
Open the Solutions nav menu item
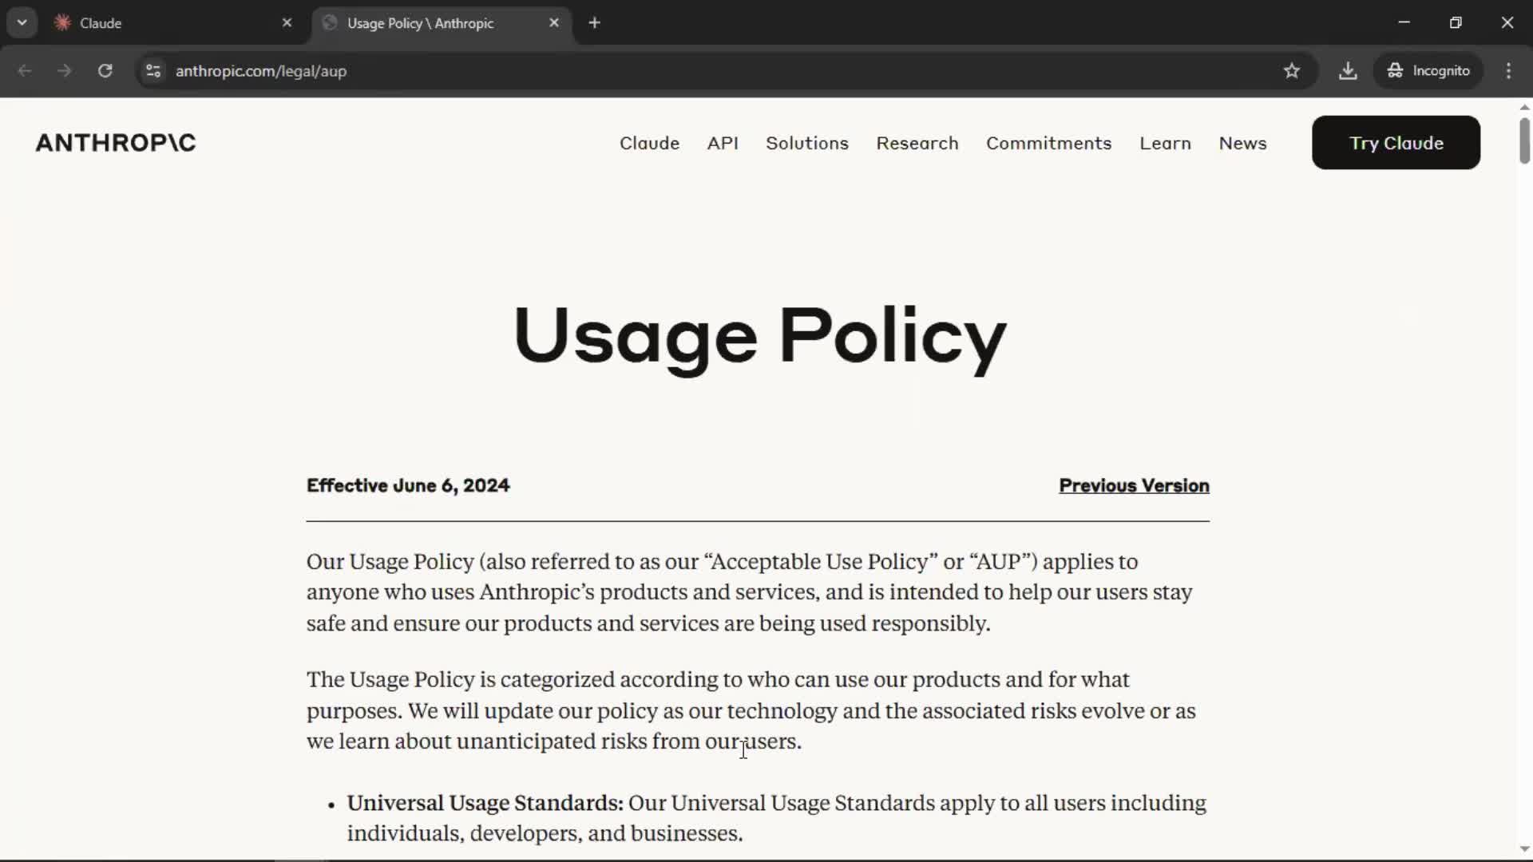click(806, 143)
